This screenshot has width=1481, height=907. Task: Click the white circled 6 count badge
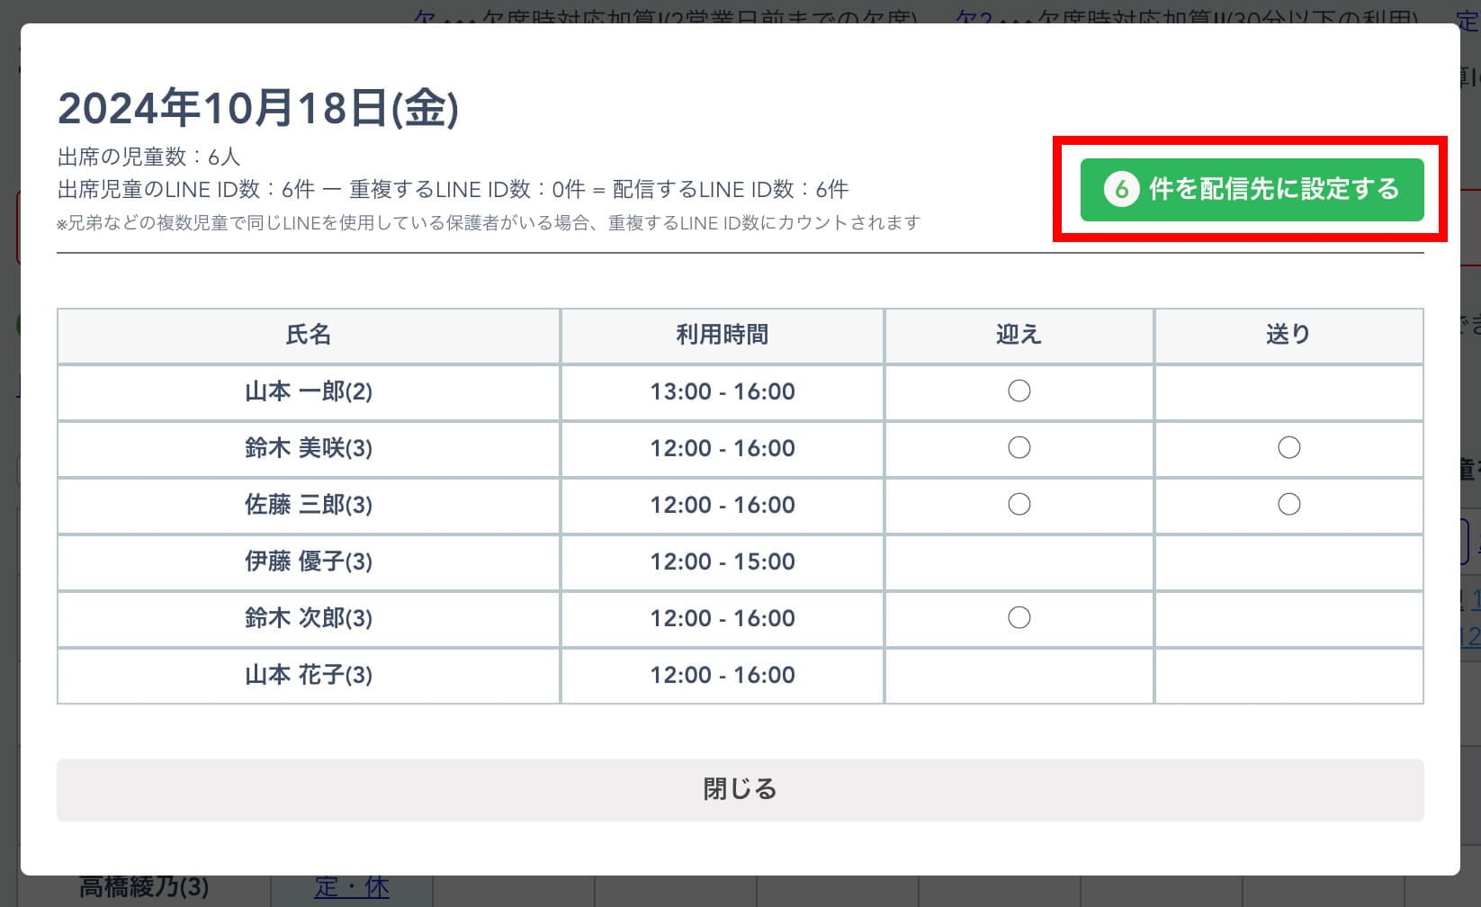[1121, 190]
